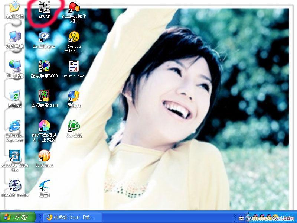
Task: Open the 开始 Start menu
Action: pyautogui.click(x=18, y=217)
